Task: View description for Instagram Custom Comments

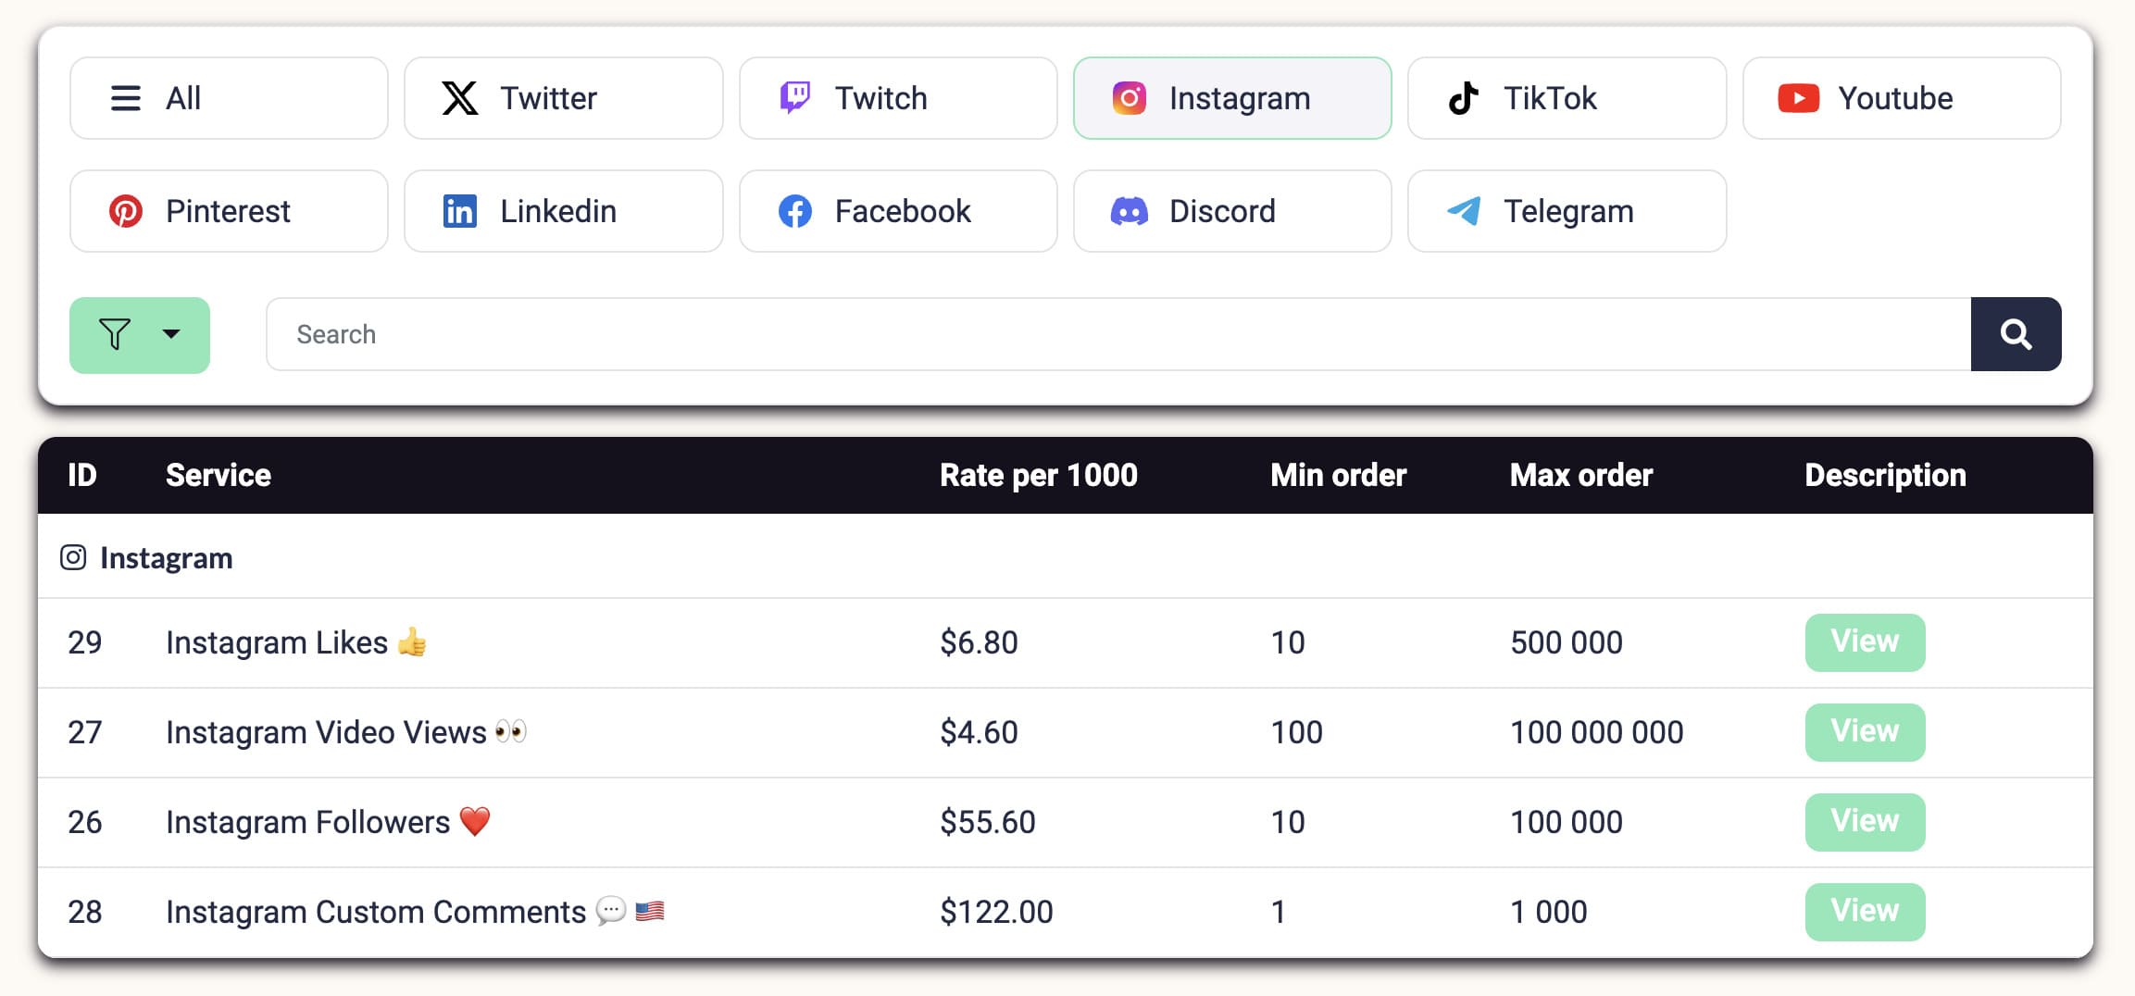Action: tap(1864, 912)
